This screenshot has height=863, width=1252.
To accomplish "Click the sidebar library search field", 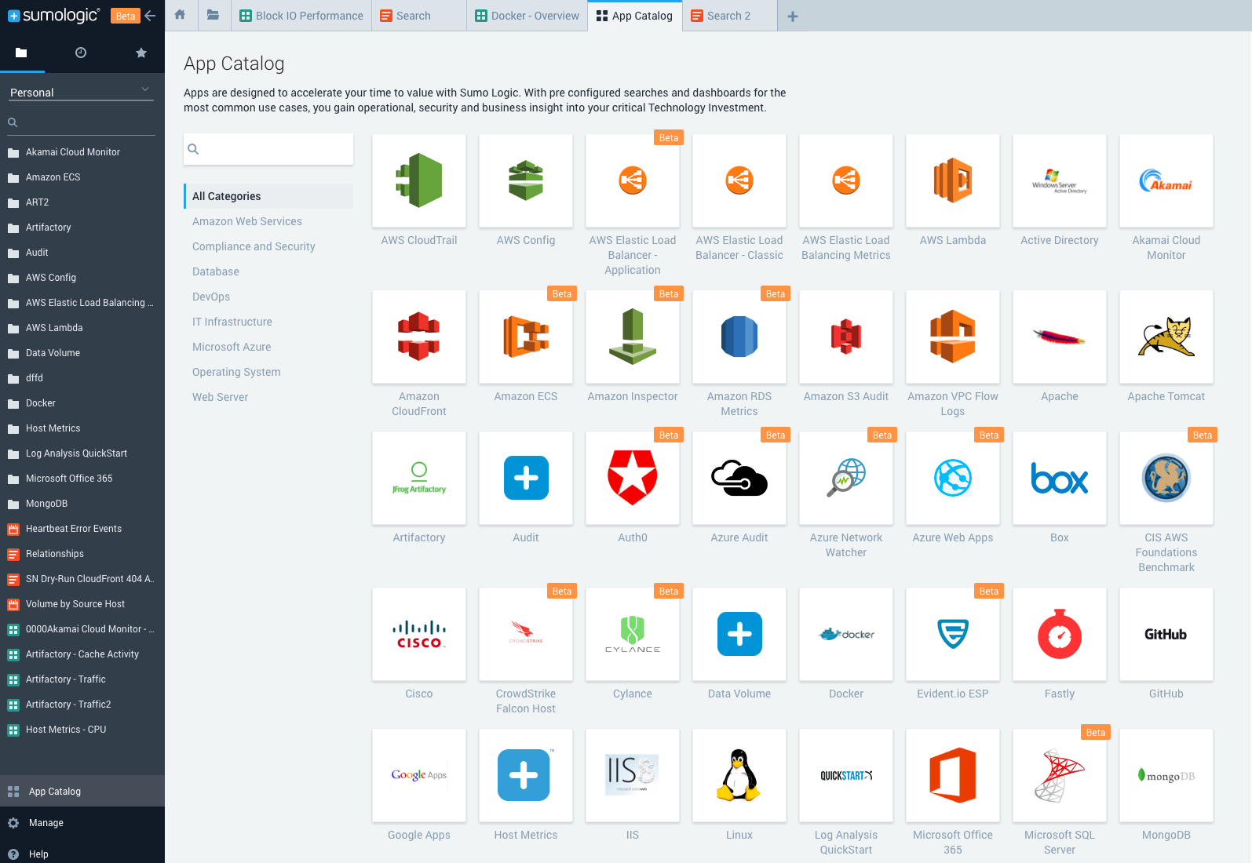I will 81,122.
